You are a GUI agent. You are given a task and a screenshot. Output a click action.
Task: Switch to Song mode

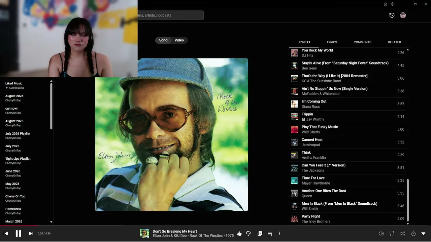pyautogui.click(x=163, y=40)
